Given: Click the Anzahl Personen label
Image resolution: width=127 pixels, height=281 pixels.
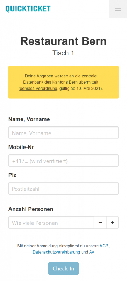Looking at the screenshot, I should click(x=31, y=209).
